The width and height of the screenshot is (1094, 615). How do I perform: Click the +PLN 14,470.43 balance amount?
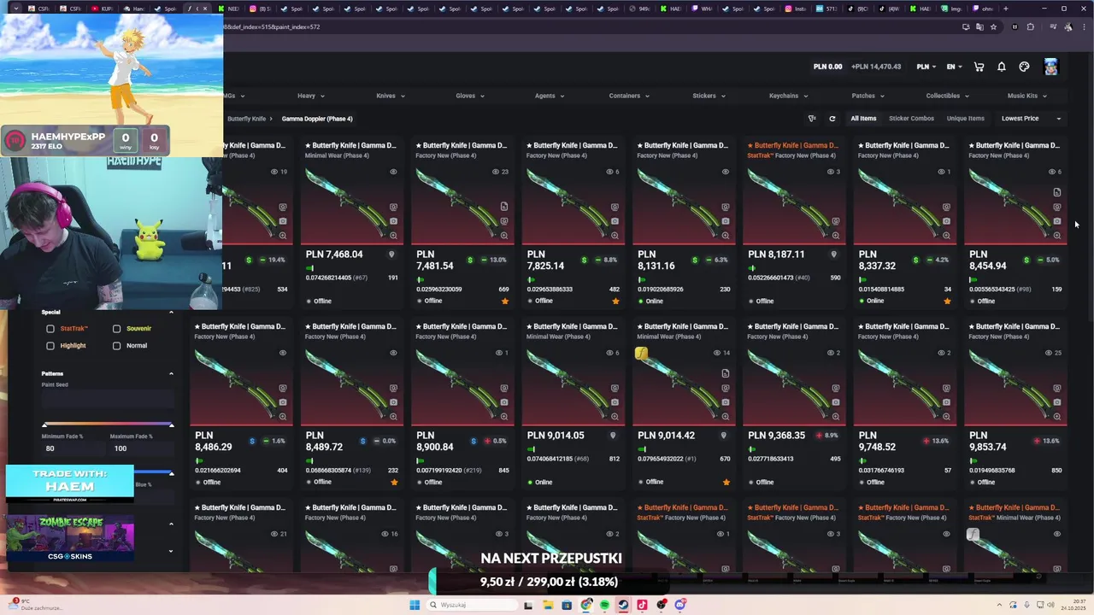pos(876,67)
